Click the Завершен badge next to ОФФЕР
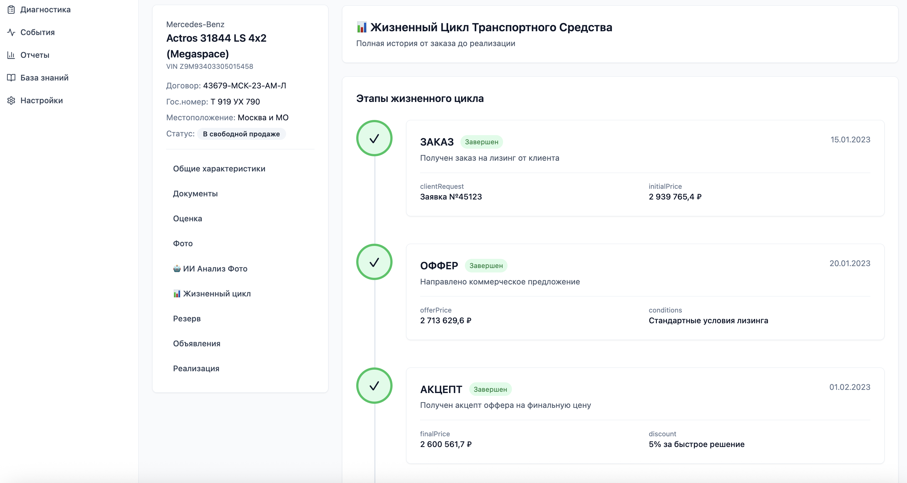 pos(486,266)
